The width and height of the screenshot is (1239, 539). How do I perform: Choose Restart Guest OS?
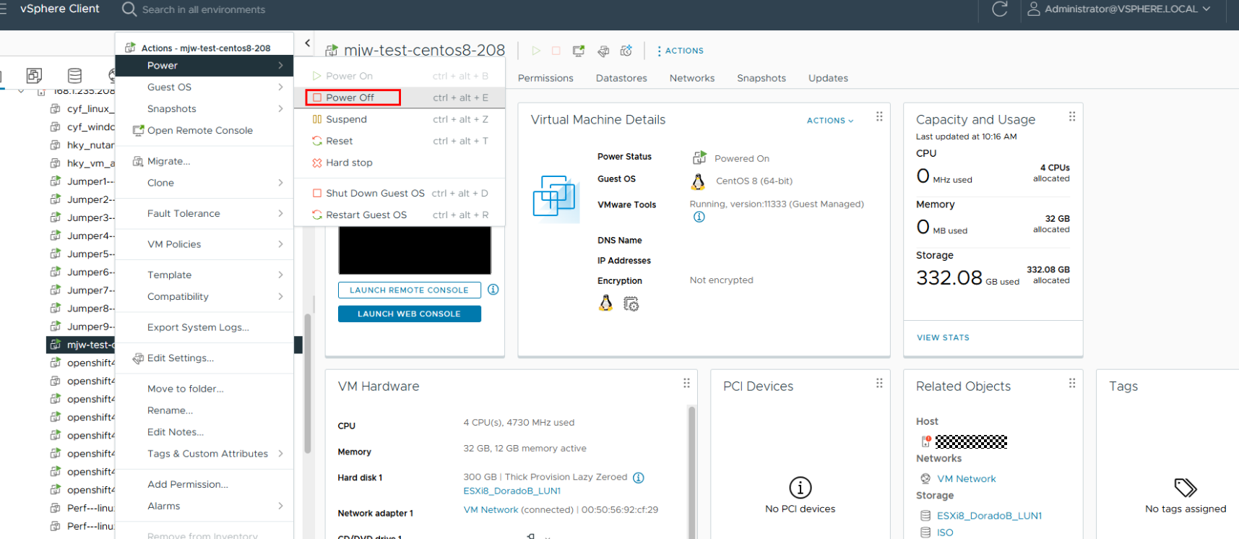click(x=400, y=215)
